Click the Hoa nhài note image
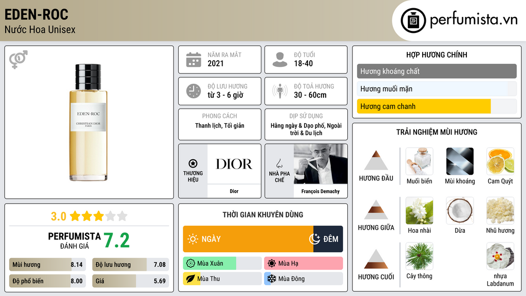The width and height of the screenshot is (526, 296). click(419, 211)
